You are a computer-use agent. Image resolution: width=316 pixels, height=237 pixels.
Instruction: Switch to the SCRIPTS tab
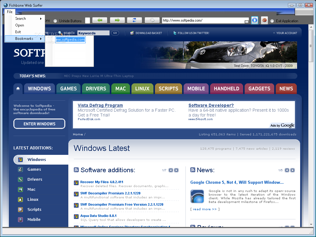pyautogui.click(x=168, y=89)
